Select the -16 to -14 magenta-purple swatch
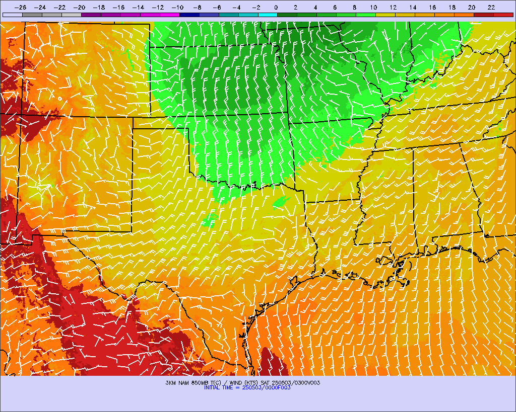Image resolution: width=516 pixels, height=412 pixels. point(131,15)
